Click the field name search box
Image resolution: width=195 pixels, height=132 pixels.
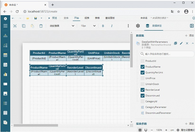(x=166, y=54)
